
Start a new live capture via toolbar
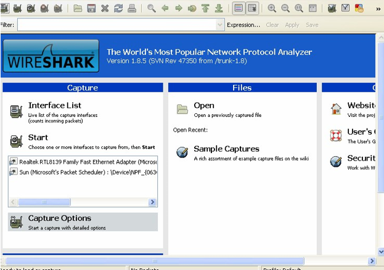tap(31, 8)
